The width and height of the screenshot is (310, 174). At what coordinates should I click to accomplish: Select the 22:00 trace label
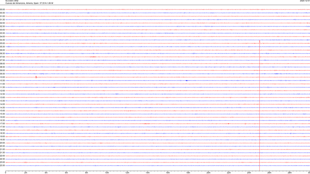[x=2, y=156]
